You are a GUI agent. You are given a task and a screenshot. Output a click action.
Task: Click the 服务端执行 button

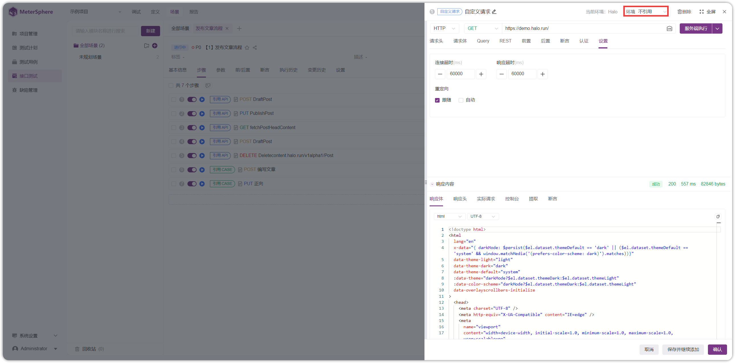tap(696, 28)
